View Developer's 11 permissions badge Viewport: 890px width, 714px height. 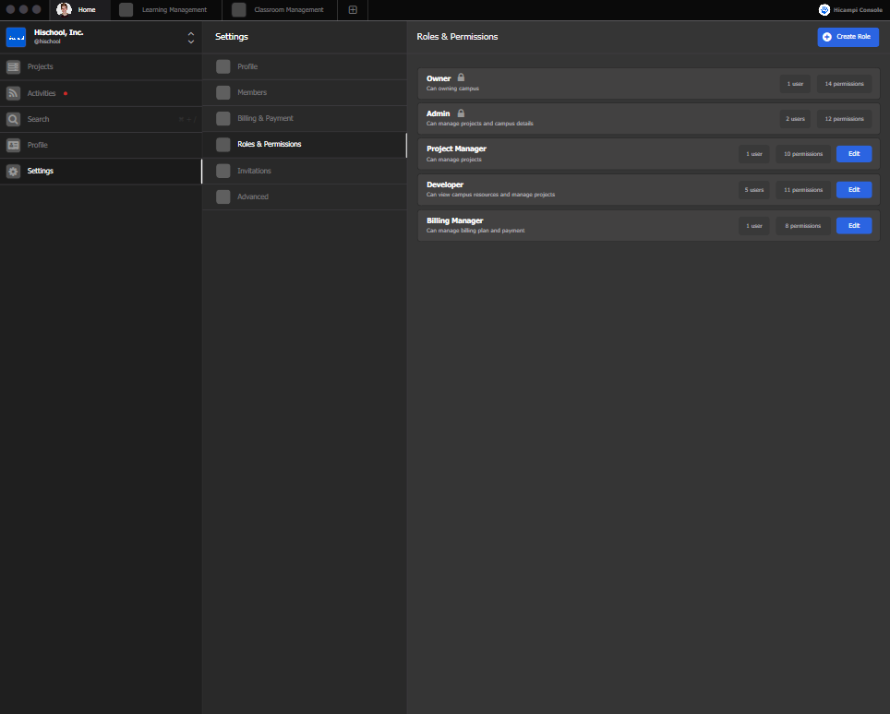pyautogui.click(x=802, y=190)
